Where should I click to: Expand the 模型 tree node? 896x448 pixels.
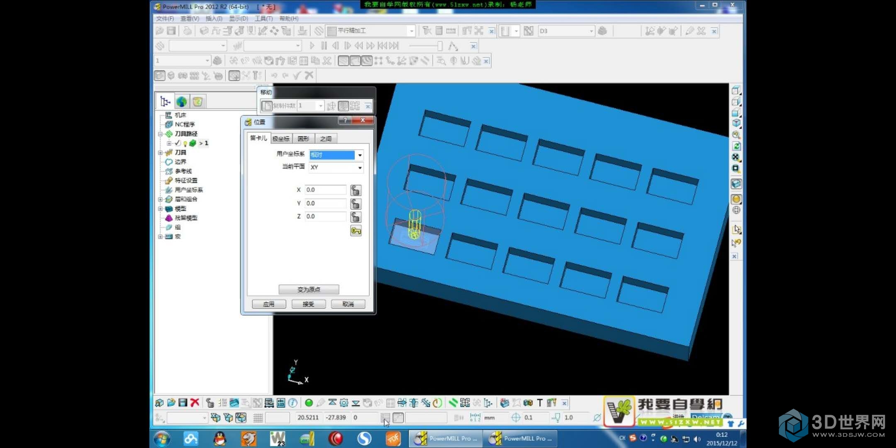click(x=160, y=209)
